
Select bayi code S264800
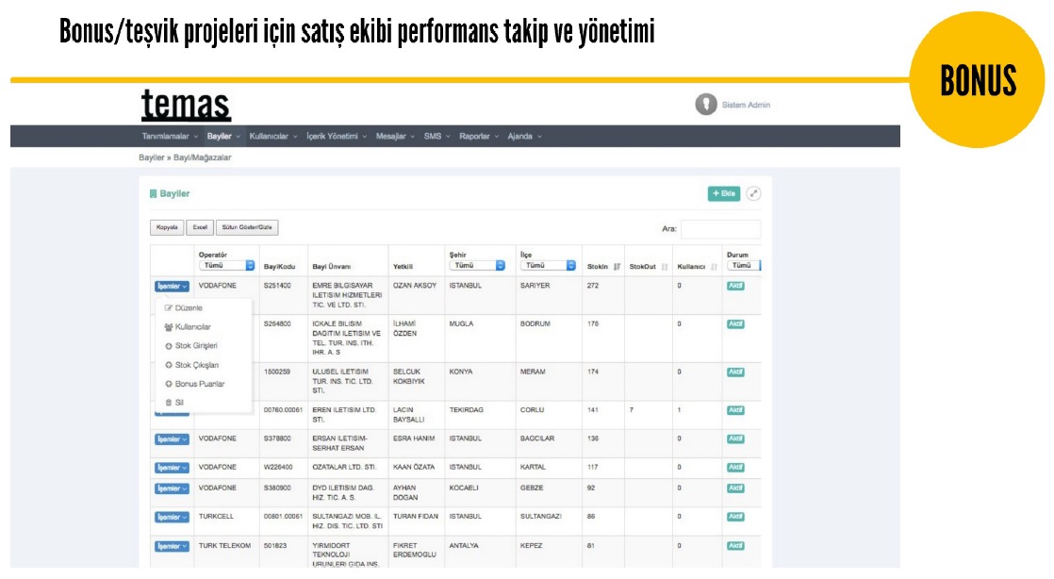(277, 324)
